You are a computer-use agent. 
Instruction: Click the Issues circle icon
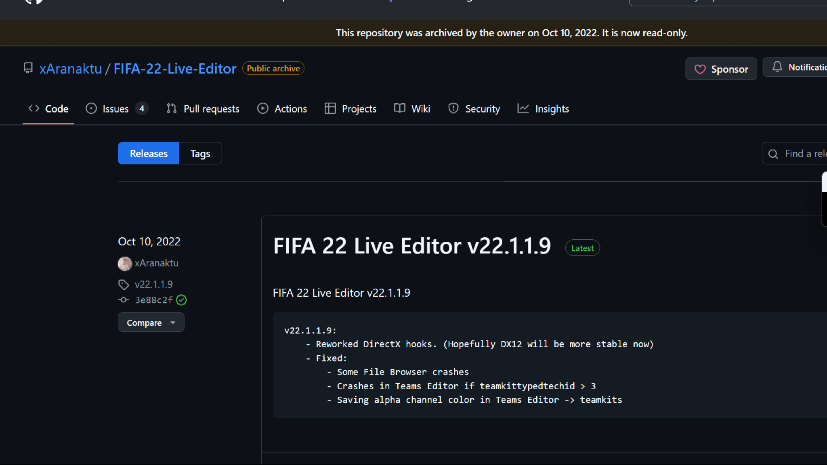(x=91, y=109)
